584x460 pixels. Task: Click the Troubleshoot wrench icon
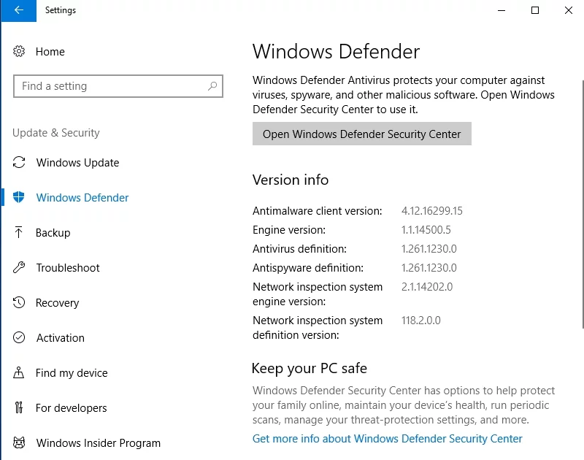(20, 268)
